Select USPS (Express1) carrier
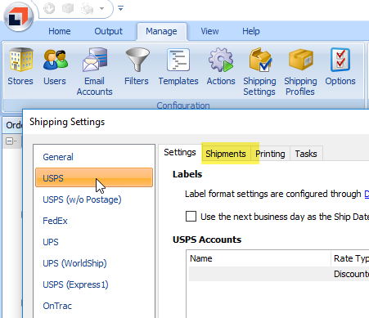 [x=94, y=284]
